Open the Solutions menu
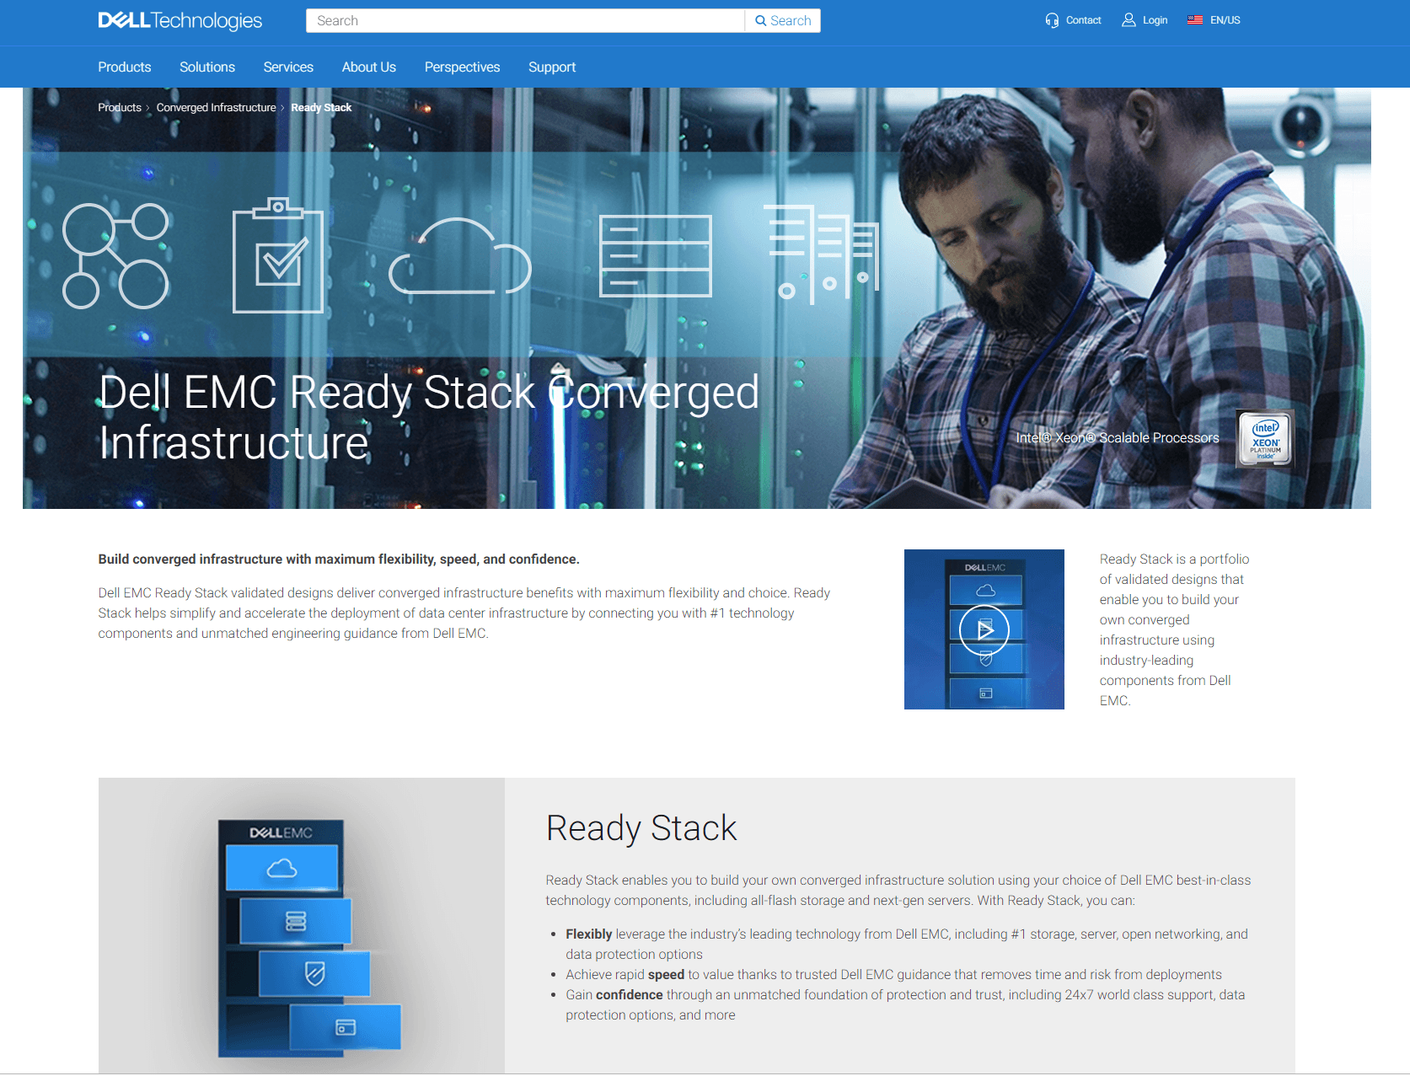Screen dimensions: 1410x1076 pos(207,67)
